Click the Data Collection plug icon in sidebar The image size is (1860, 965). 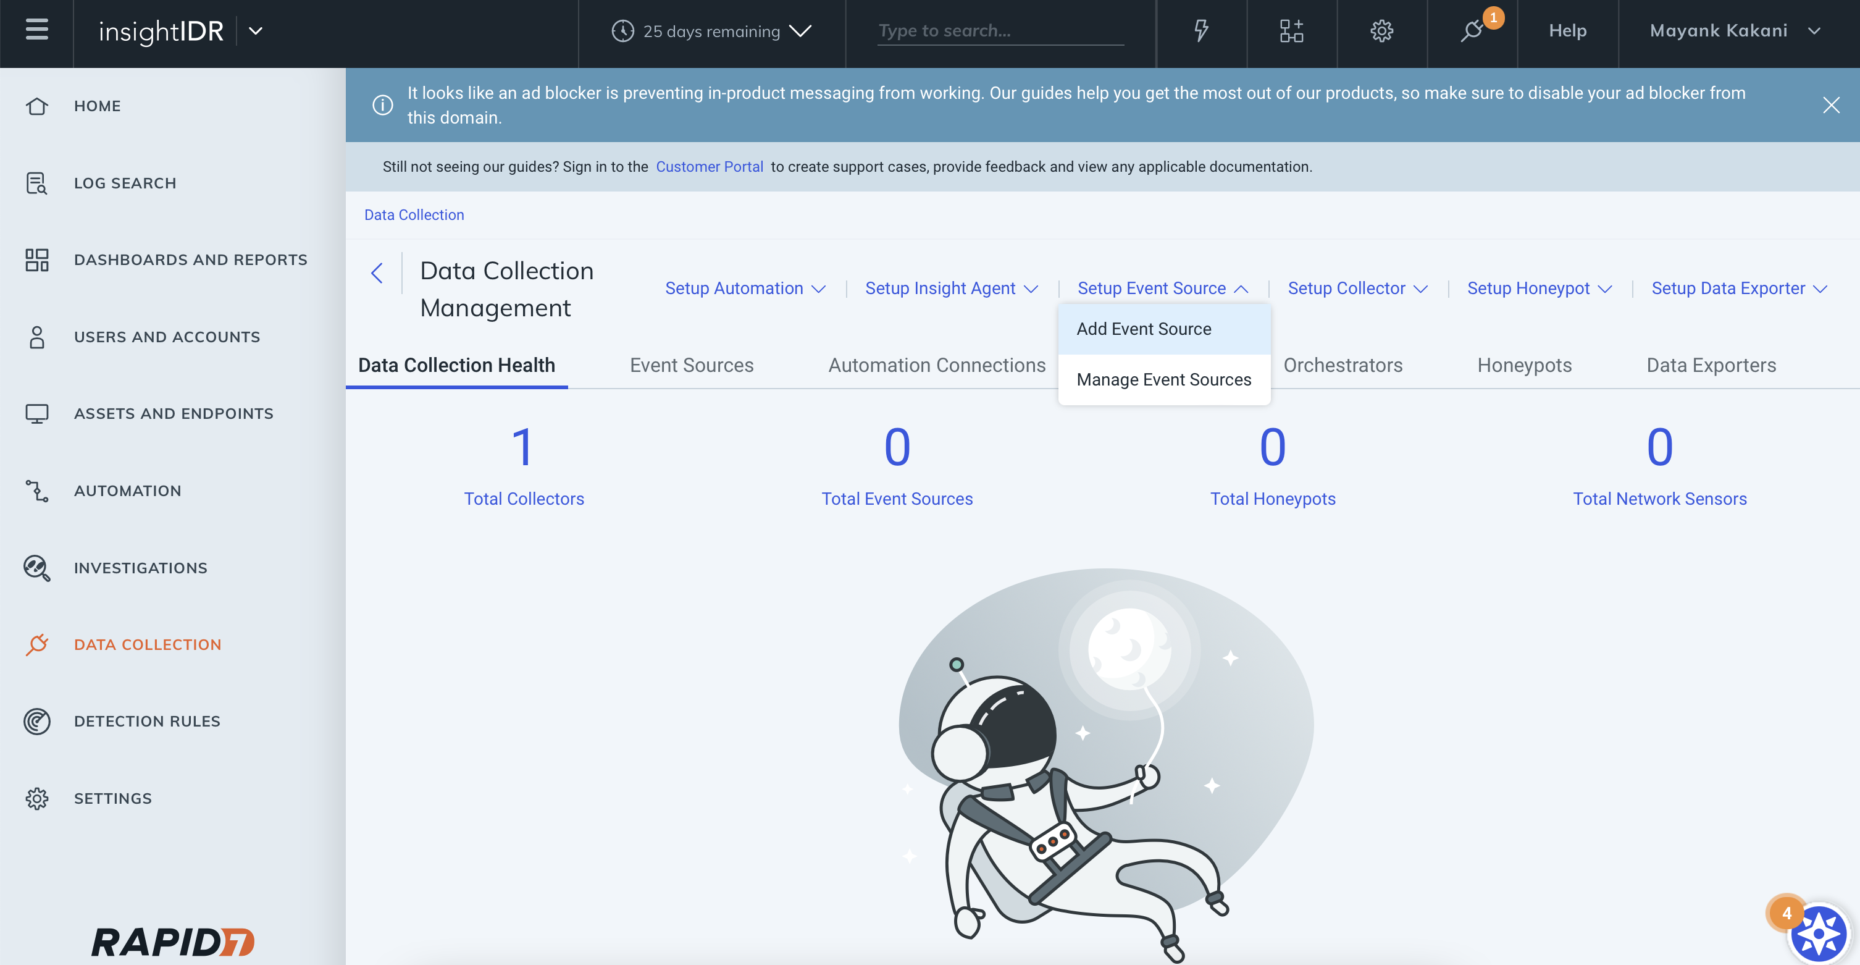tap(37, 644)
